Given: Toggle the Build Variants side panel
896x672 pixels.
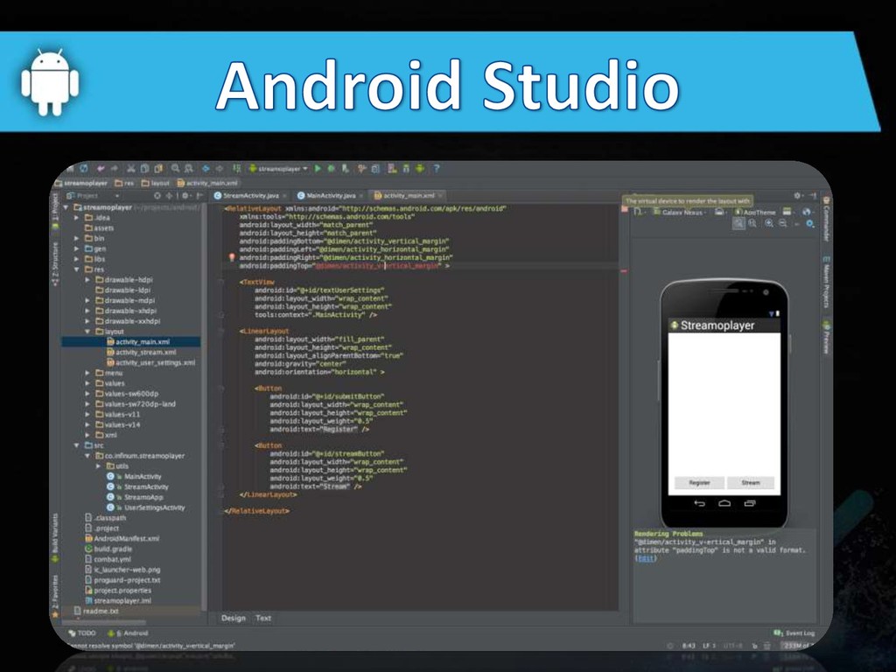Looking at the screenshot, I should click(x=55, y=537).
